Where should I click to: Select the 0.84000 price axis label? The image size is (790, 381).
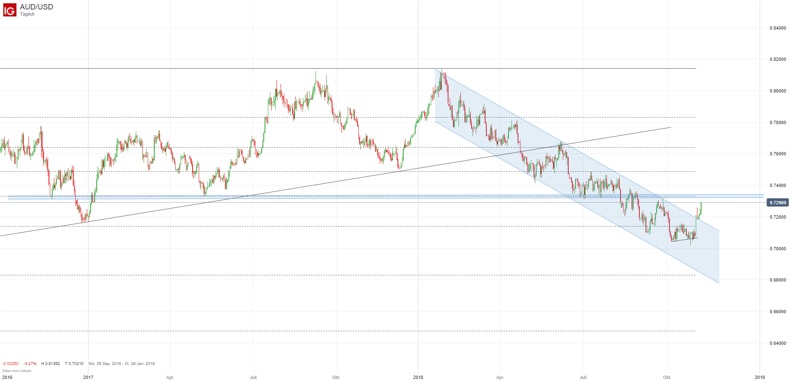pos(778,28)
